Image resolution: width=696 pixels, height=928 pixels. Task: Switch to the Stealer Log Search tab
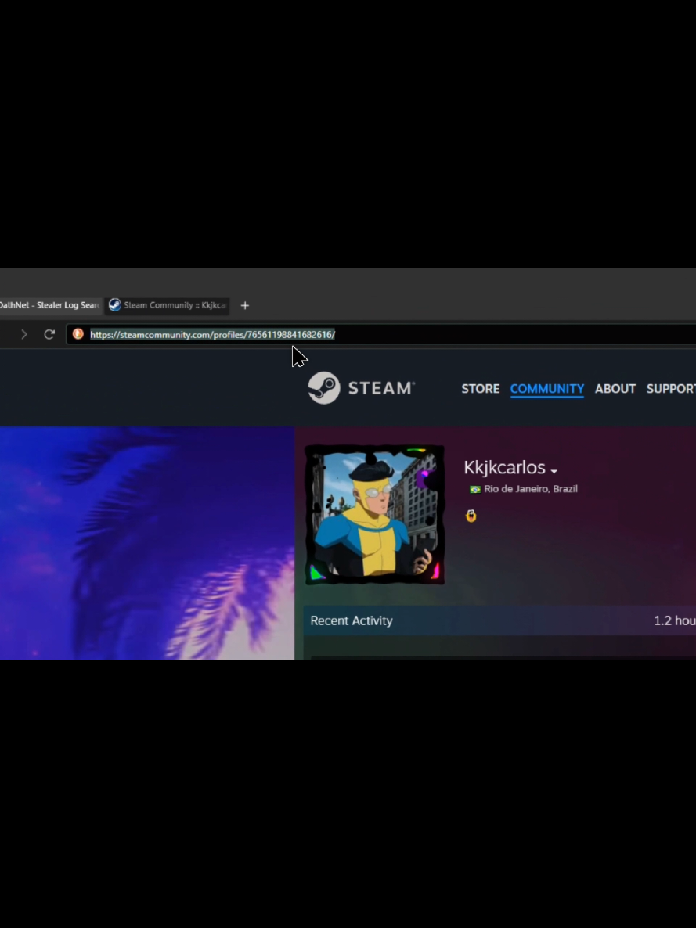[50, 305]
